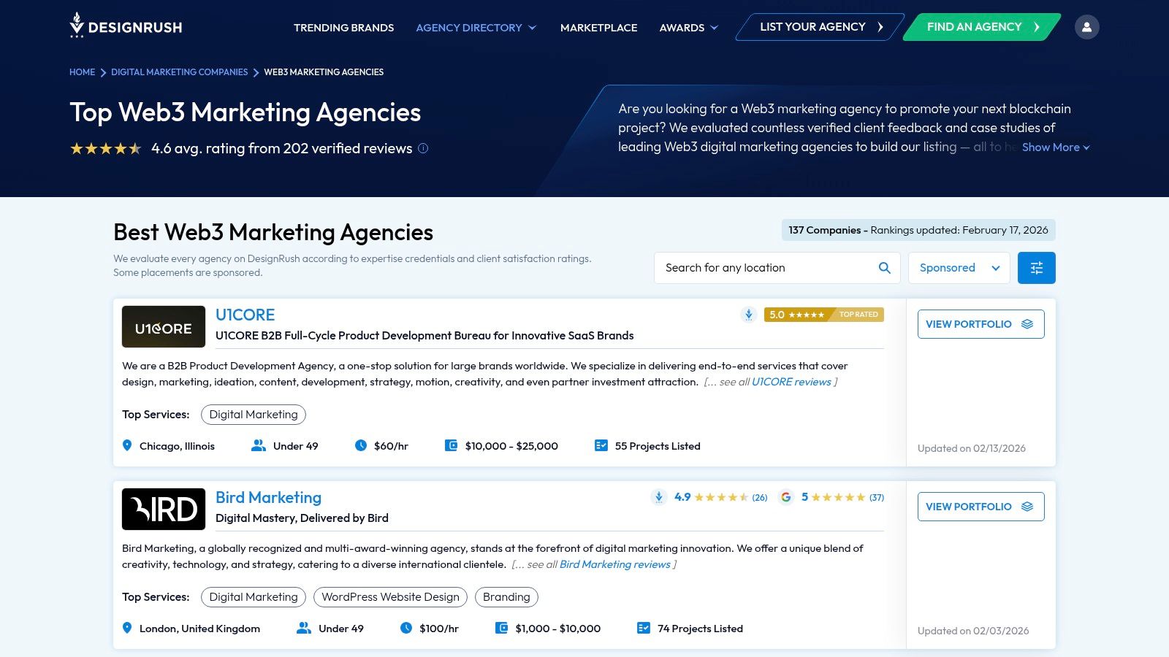Open the filter settings sliders button

click(x=1036, y=268)
